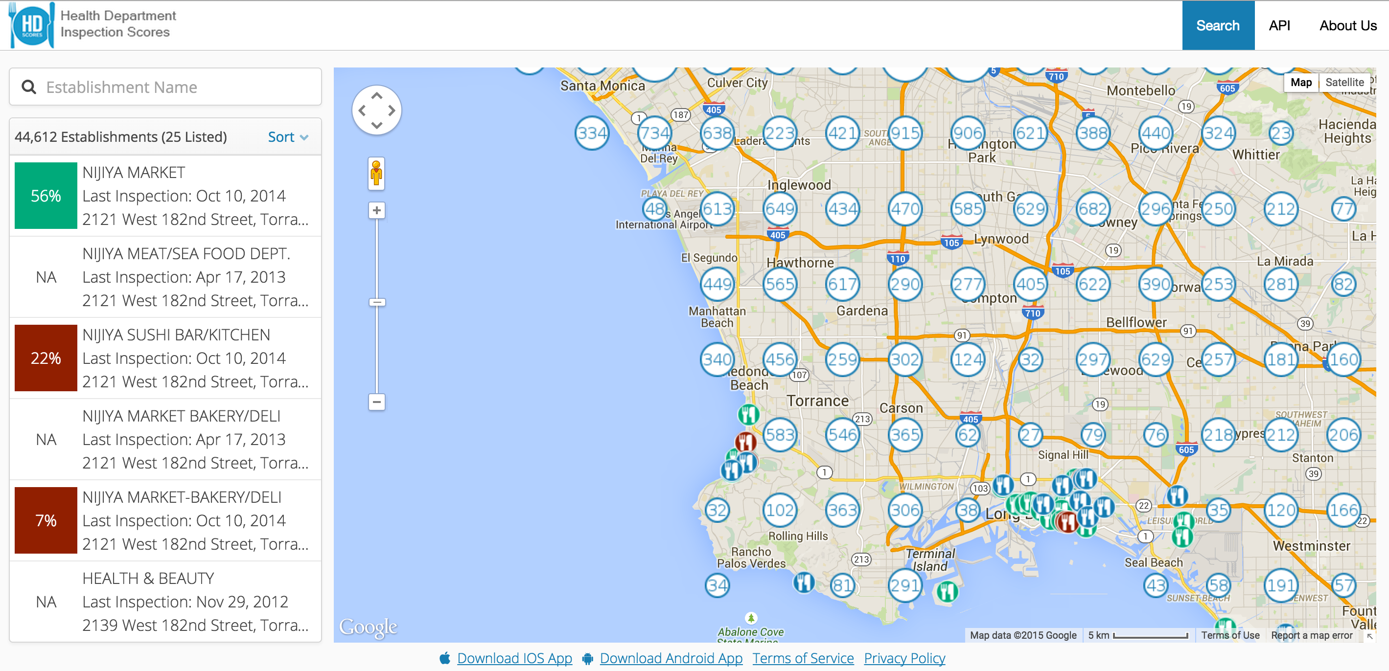This screenshot has width=1389, height=671.
Task: Click the map zoom in plus button
Action: 376,210
